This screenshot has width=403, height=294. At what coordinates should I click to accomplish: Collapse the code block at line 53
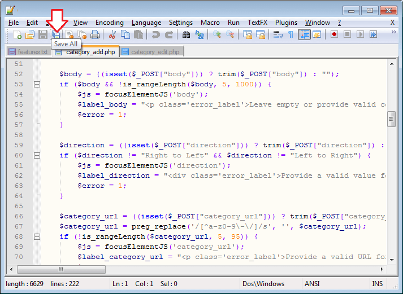[x=37, y=84]
